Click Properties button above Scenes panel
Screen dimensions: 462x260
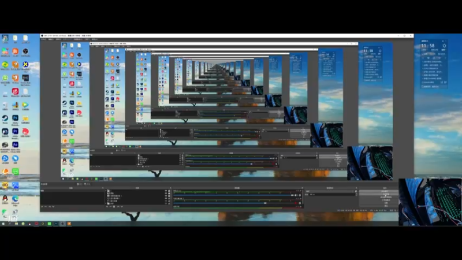pyautogui.click(x=79, y=184)
